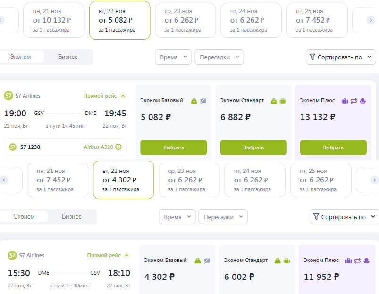Viewport: 379px width, 294px height.
Task: Click the no-baggage icon on the outbound Эконом Базовый fare
Action: (x=203, y=101)
